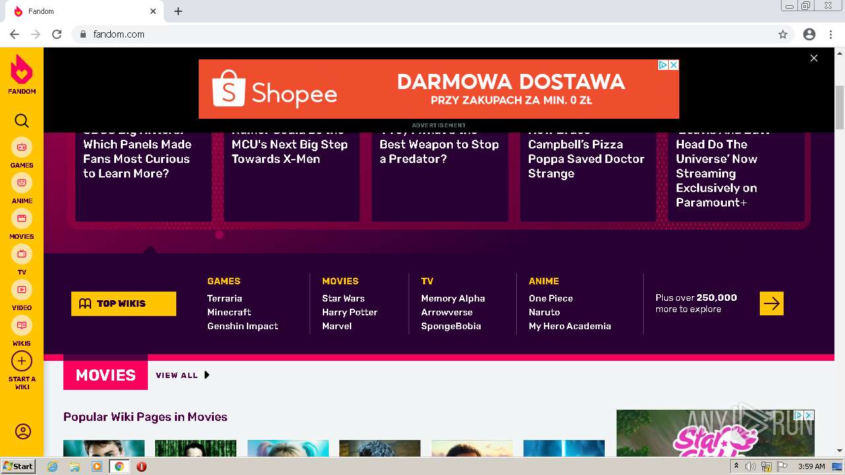The image size is (845, 475).
Task: Open Chrome three-dot menu
Action: click(x=830, y=34)
